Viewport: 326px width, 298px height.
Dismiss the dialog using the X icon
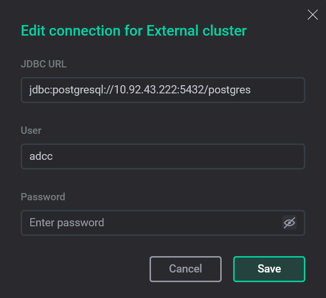coord(313,15)
